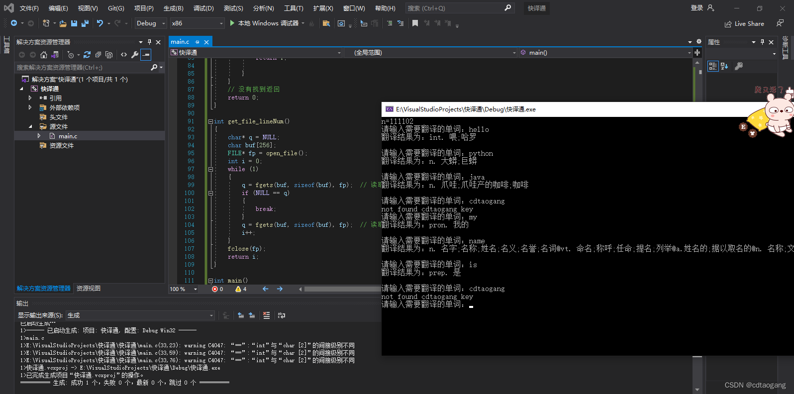Collapse the while (1) block outline
Image resolution: width=794 pixels, height=394 pixels.
click(x=210, y=169)
